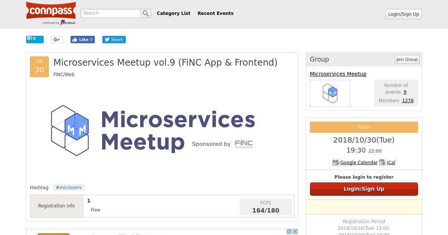Click the #microserv hashtag
Image resolution: width=448 pixels, height=235 pixels.
(69, 188)
